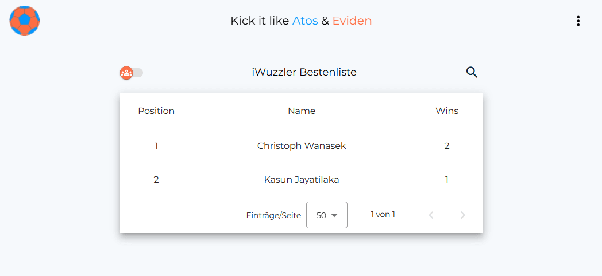
Task: Sort by the Wins column header
Action: point(447,111)
